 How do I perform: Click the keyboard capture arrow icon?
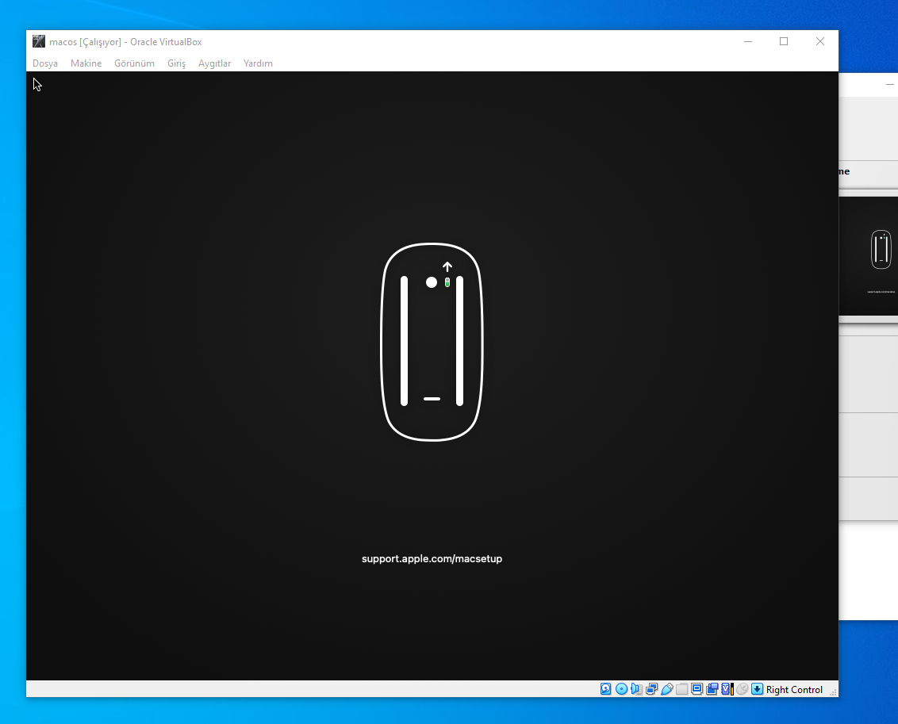[x=757, y=689]
